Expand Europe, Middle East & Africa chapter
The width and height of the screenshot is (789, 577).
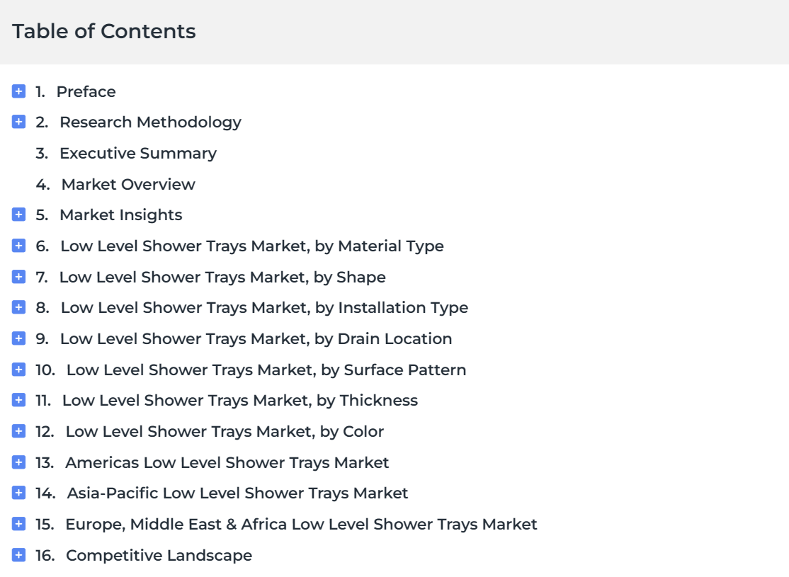tap(18, 524)
